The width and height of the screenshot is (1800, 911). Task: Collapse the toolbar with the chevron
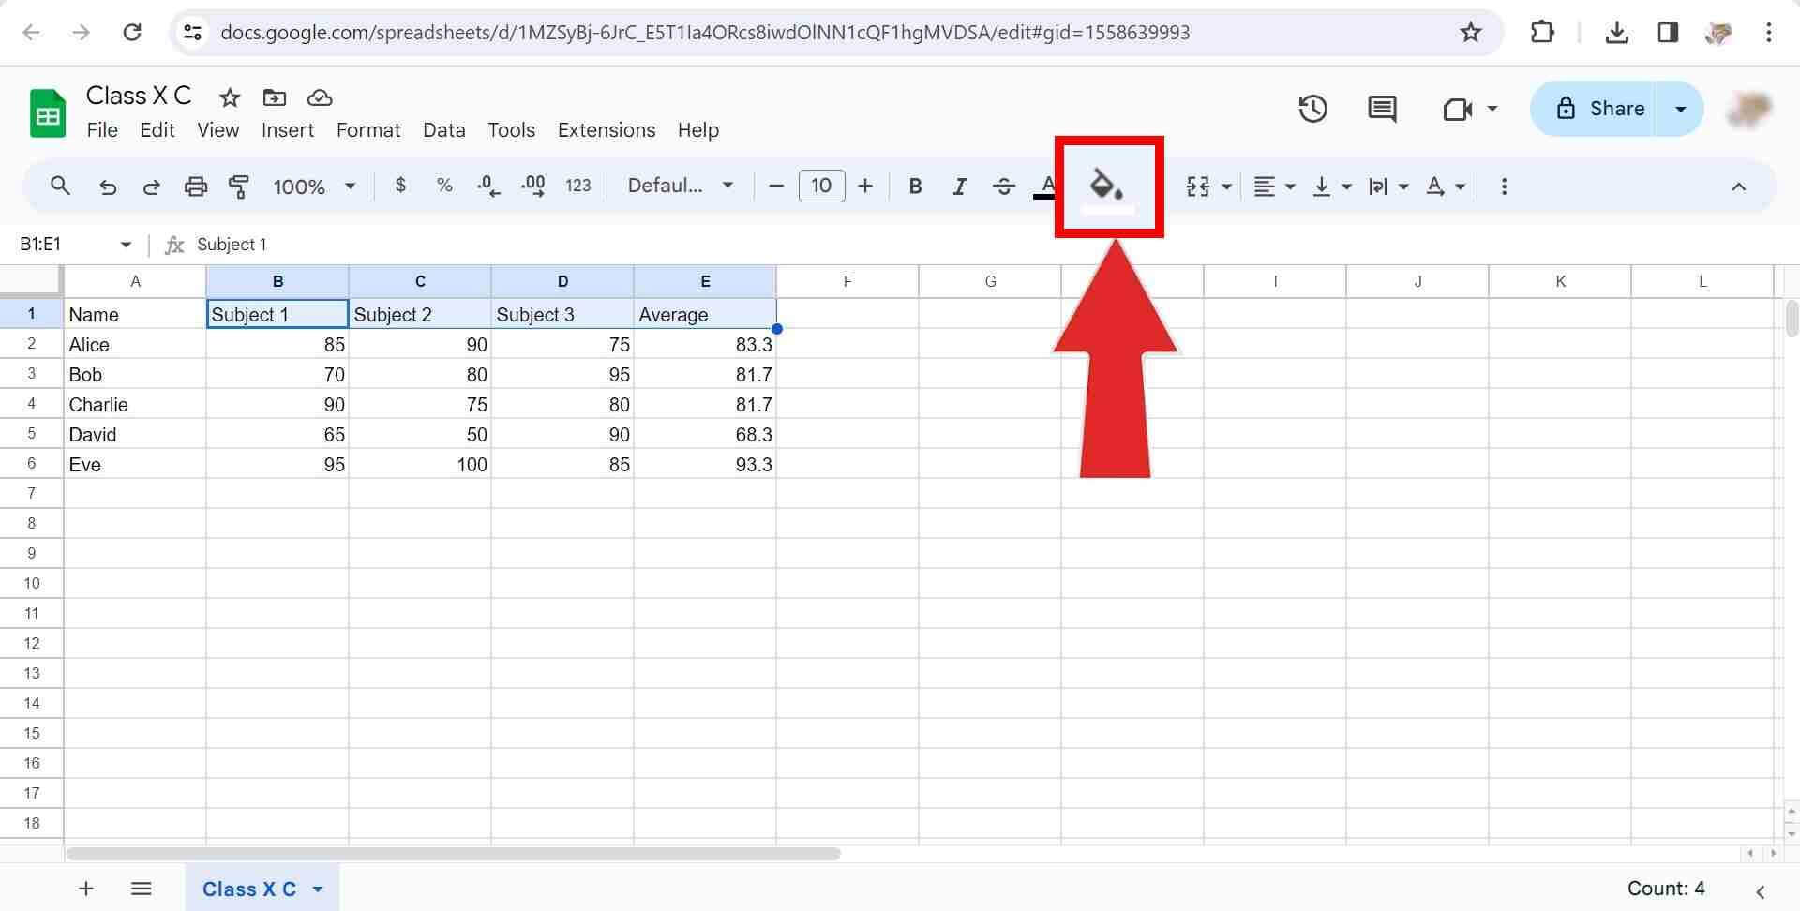[1739, 186]
